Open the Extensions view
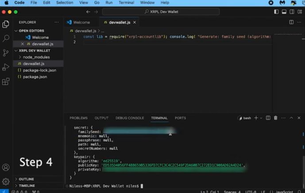 pyautogui.click(x=6, y=81)
